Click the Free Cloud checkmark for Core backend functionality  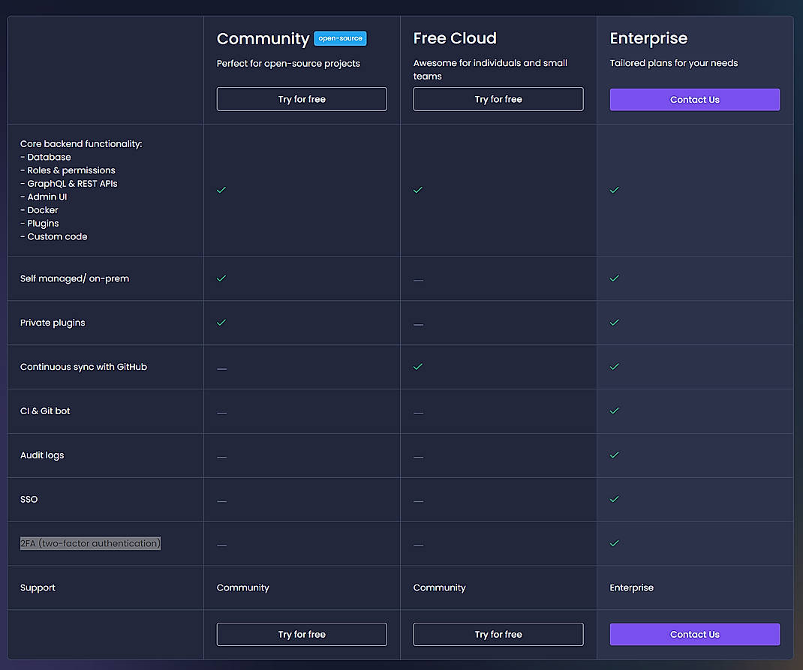pos(418,190)
